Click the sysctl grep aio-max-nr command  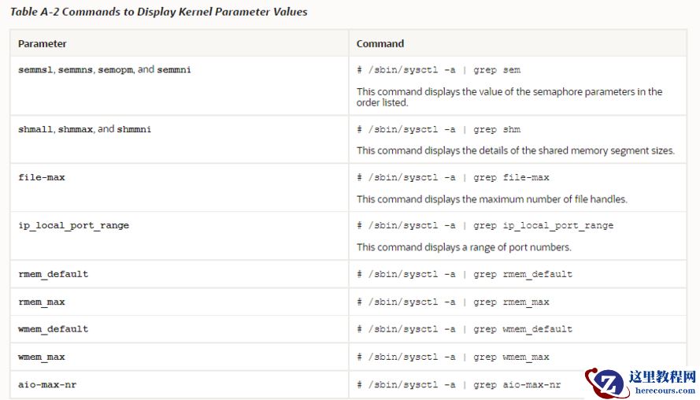click(x=458, y=385)
